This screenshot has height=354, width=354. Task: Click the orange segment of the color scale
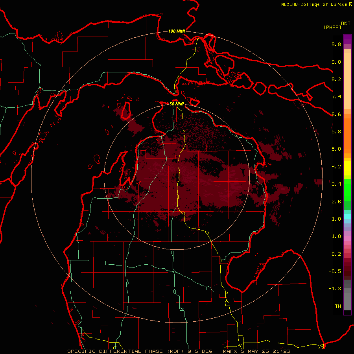pos(347,135)
